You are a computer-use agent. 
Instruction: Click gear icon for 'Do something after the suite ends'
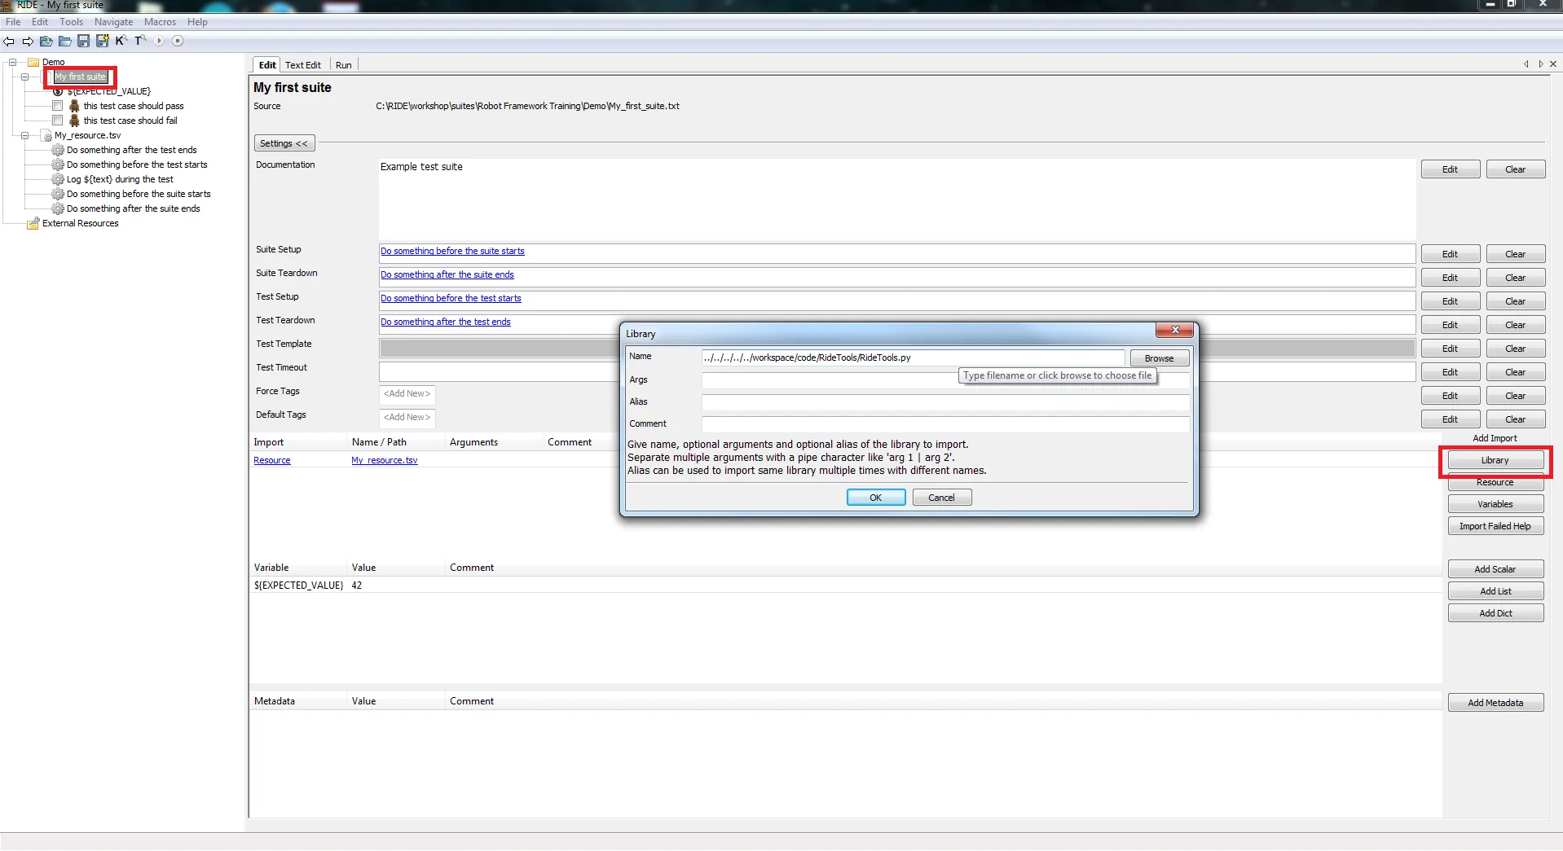[x=58, y=208]
